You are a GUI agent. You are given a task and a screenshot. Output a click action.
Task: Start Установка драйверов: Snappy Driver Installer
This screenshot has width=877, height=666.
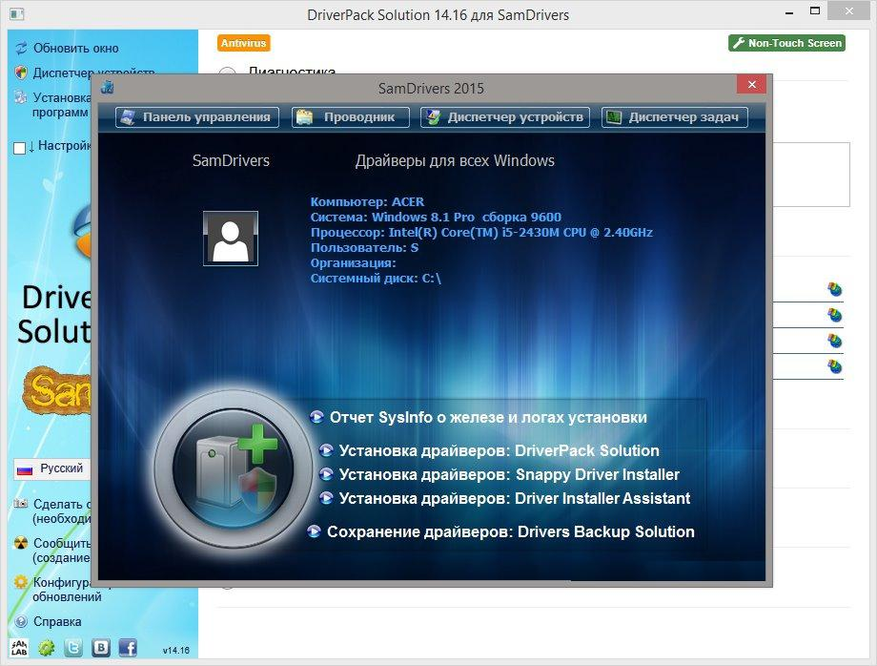499,474
